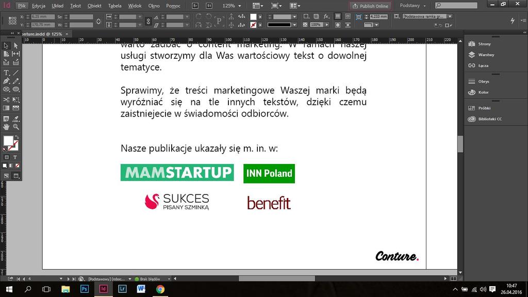Select the Selection tool (black arrow)
The width and height of the screenshot is (528, 297).
6,45
